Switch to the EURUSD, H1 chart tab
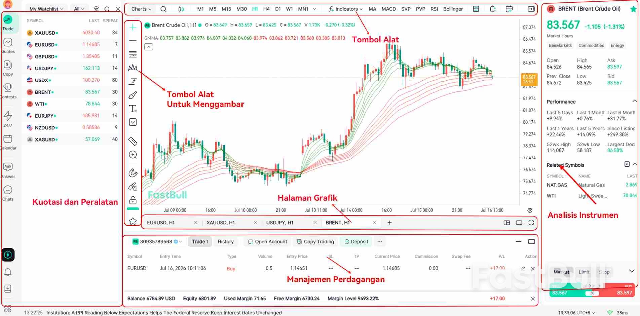640x316 pixels. point(161,223)
